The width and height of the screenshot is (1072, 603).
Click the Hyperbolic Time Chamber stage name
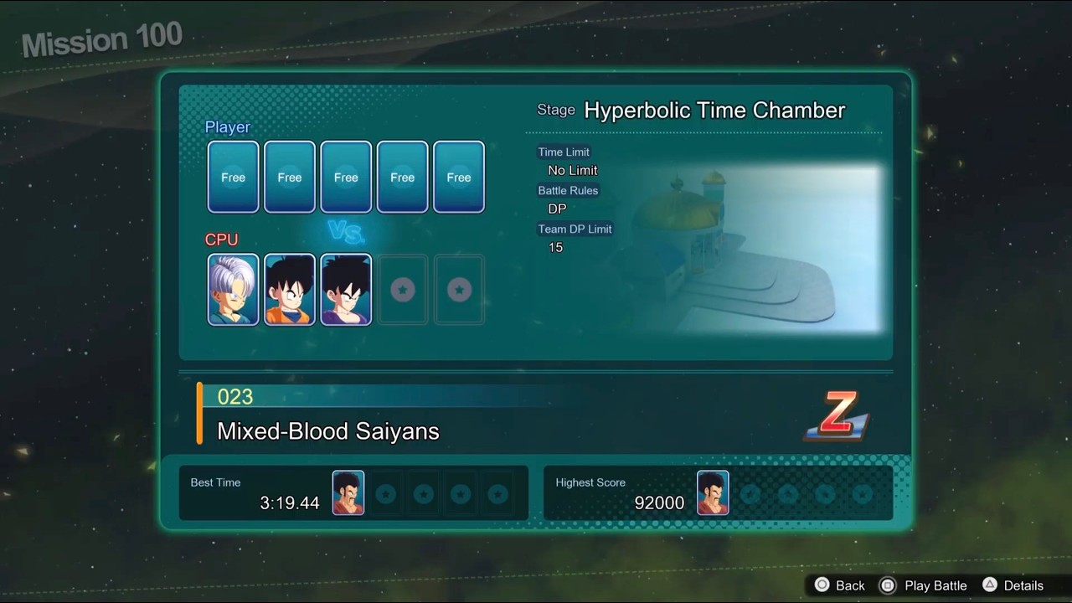tap(714, 110)
